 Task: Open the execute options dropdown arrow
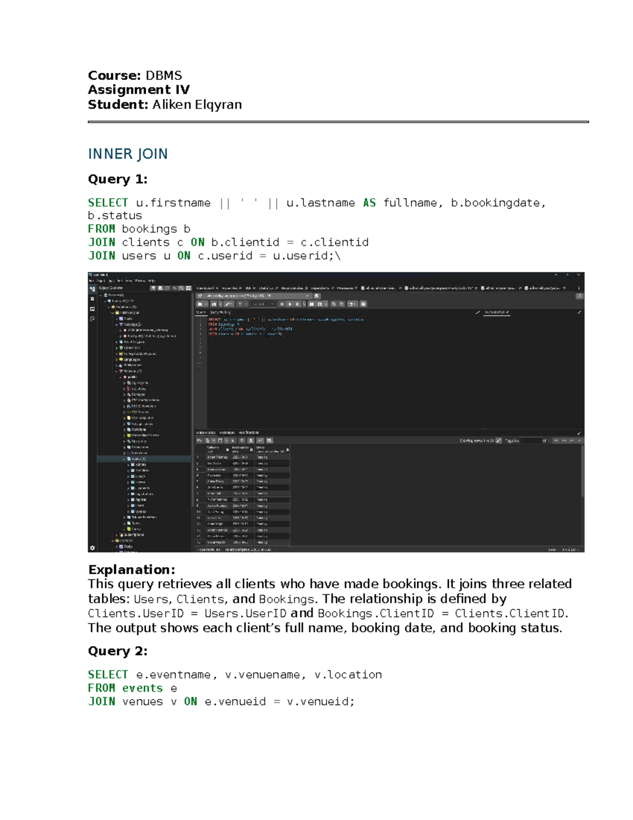[303, 304]
